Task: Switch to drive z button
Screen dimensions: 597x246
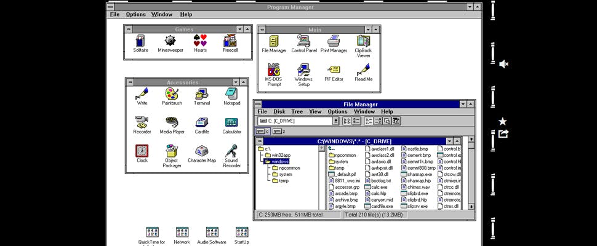Action: point(279,131)
